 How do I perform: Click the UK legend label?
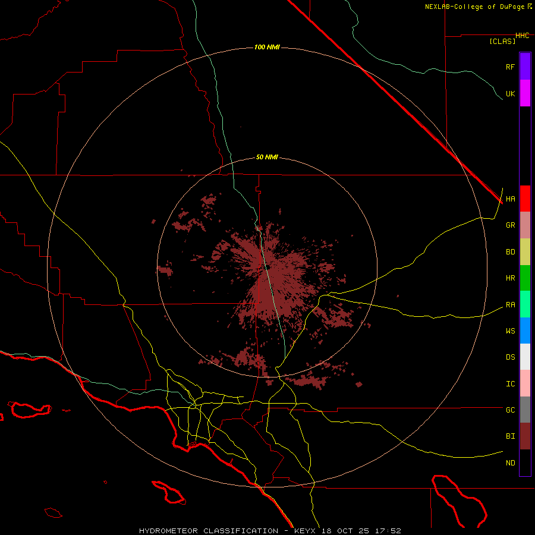(x=510, y=93)
